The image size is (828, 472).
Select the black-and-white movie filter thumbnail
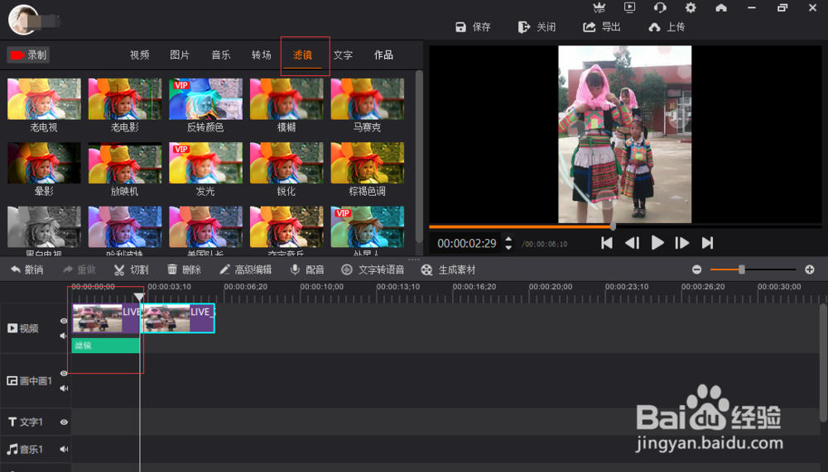tap(44, 226)
